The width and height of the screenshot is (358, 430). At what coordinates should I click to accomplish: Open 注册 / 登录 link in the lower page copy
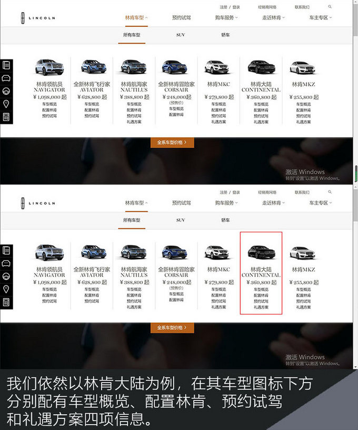tap(230, 192)
